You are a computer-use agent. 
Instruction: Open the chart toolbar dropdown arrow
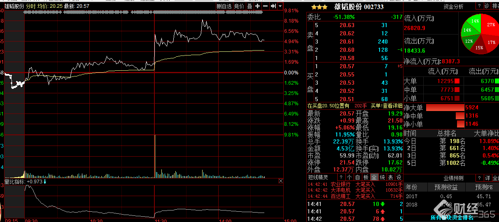(280, 6)
